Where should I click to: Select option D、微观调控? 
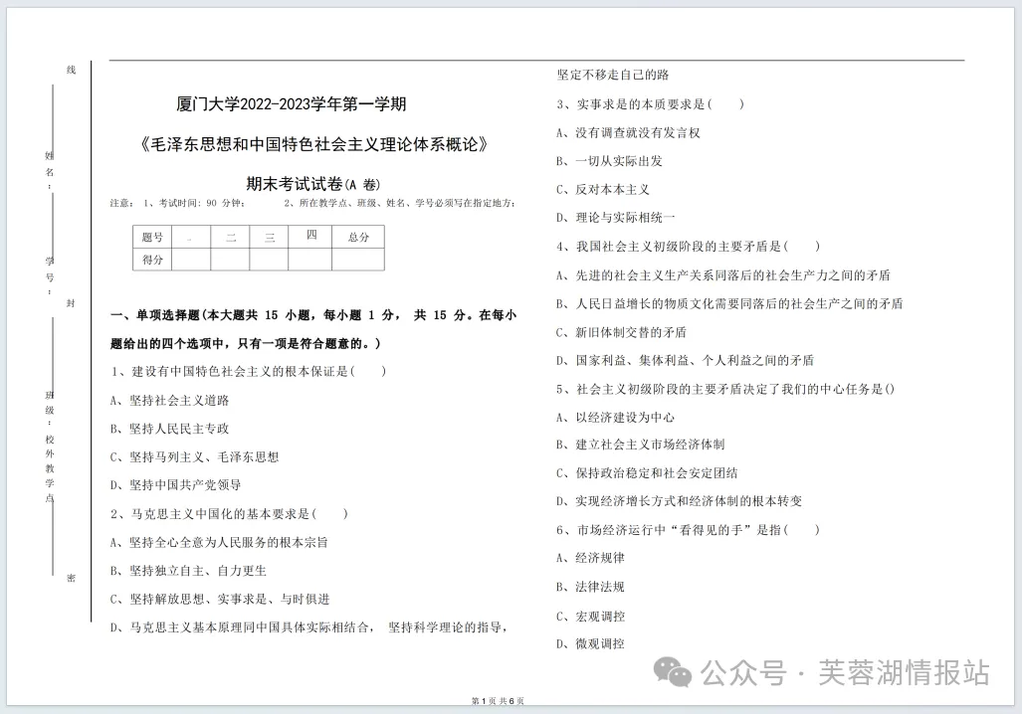pyautogui.click(x=590, y=643)
